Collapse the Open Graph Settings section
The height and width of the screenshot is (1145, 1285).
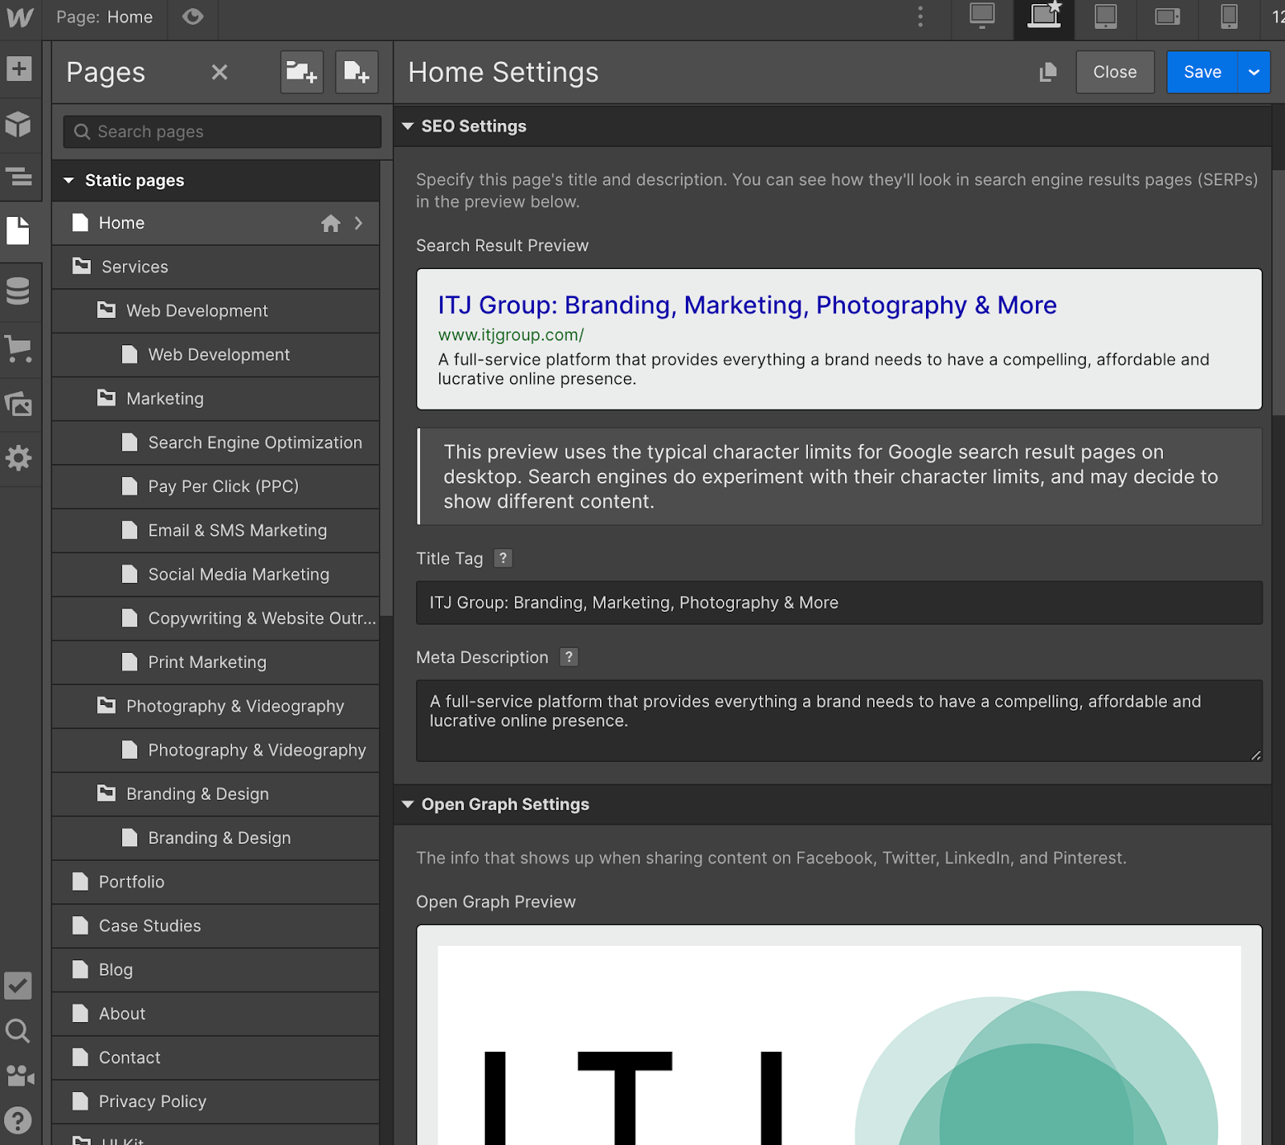pos(408,804)
